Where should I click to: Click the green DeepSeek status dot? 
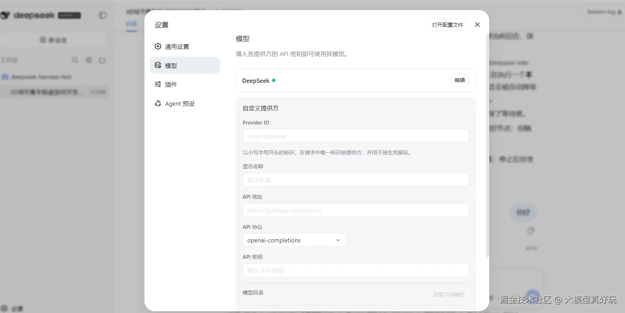point(274,80)
